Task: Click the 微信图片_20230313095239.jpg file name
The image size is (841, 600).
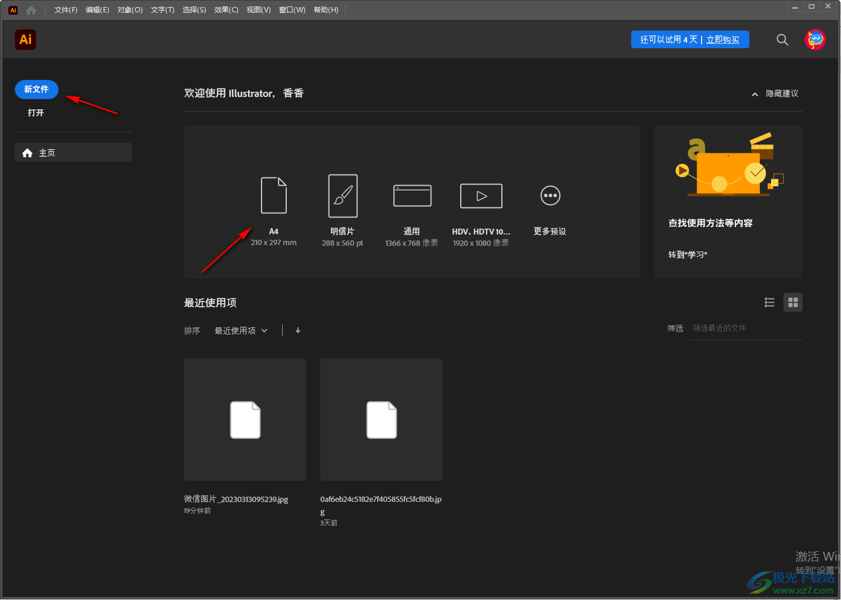Action: [236, 500]
